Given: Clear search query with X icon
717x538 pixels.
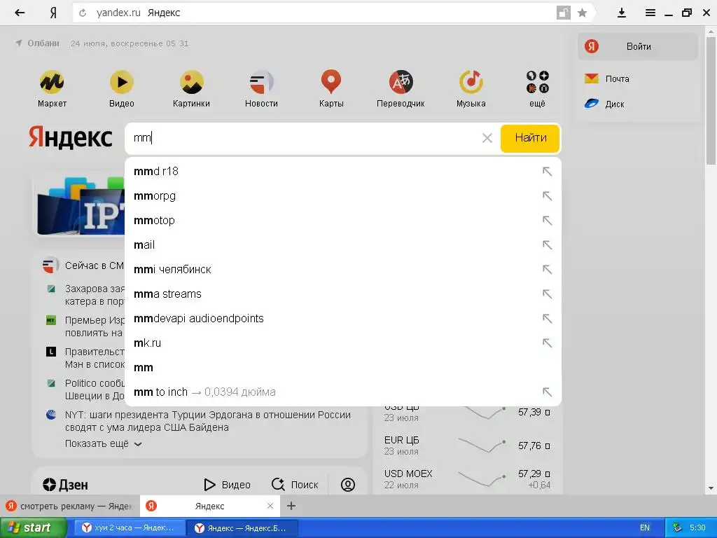Looking at the screenshot, I should (487, 138).
